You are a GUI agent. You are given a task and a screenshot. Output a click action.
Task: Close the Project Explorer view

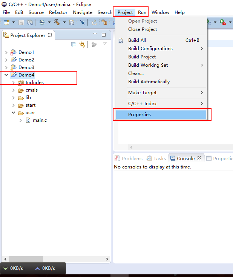point(50,35)
